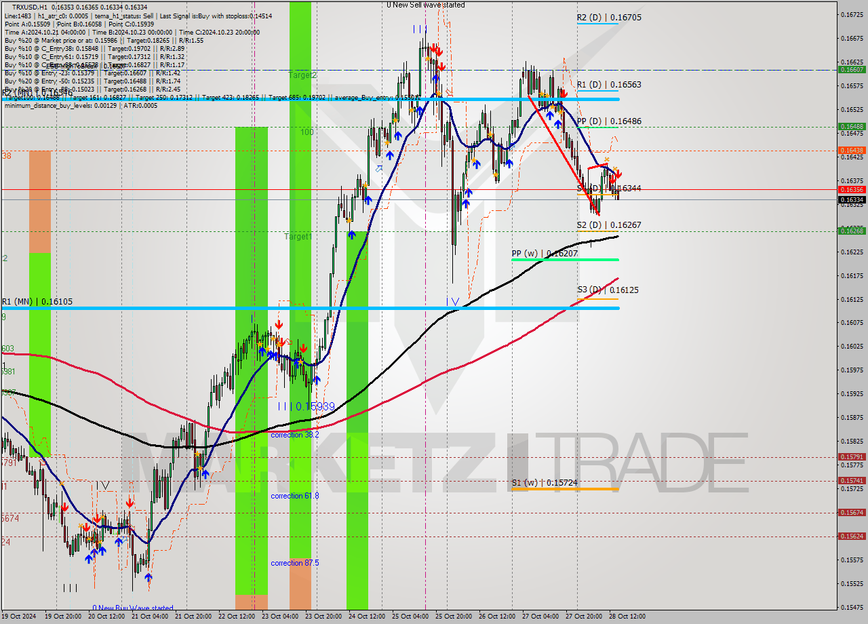Image resolution: width=868 pixels, height=624 pixels.
Task: Click the orange 0.16438 price tag
Action: pyautogui.click(x=852, y=150)
